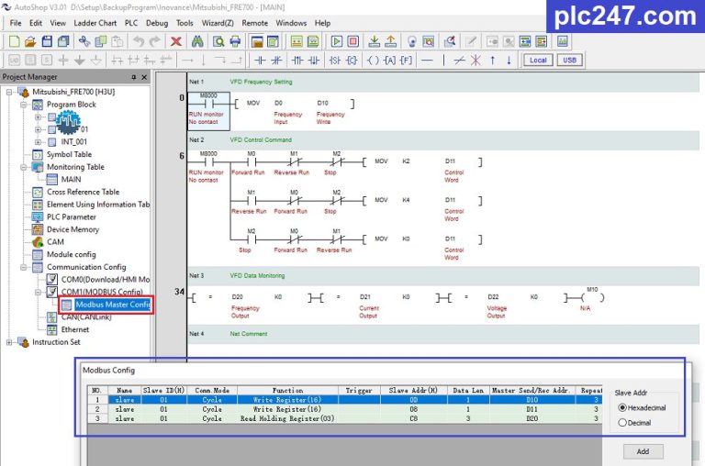The height and width of the screenshot is (466, 705).
Task: Start the PLC with the green Run icon
Action: [x=336, y=41]
